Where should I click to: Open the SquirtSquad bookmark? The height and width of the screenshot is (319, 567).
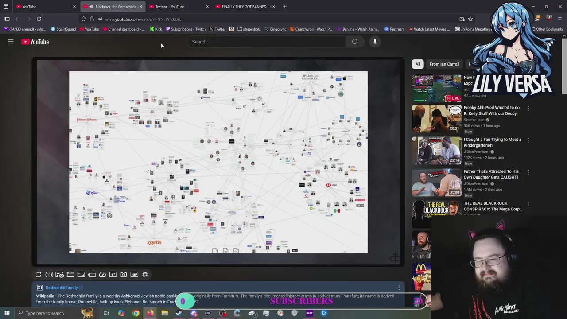(x=63, y=29)
